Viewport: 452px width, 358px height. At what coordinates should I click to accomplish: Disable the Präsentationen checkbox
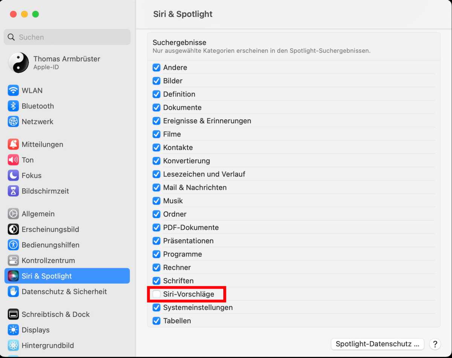(x=156, y=241)
